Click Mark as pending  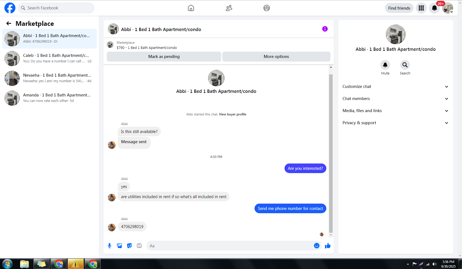[164, 57]
